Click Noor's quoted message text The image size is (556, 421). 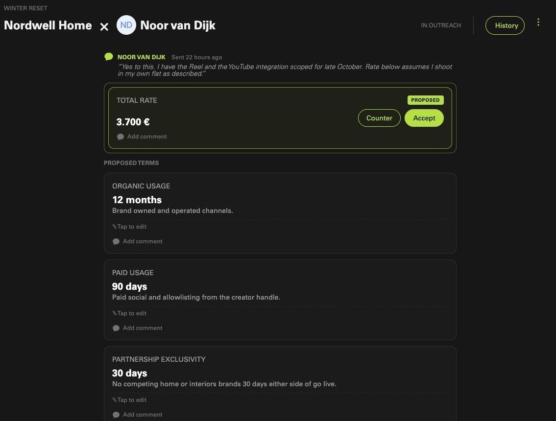[x=285, y=70]
